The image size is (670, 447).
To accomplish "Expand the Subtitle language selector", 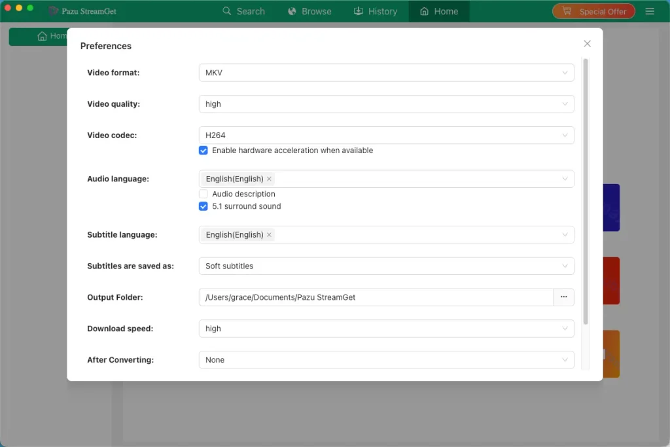I will point(386,235).
